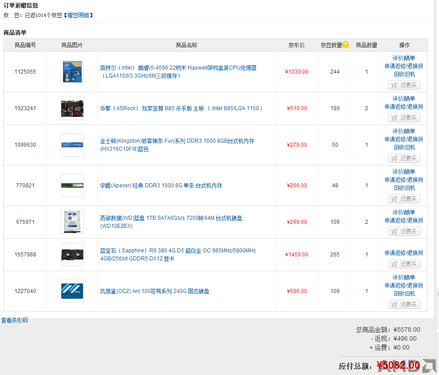Click 申请返修/退换货 for Apacer memory row

[x=404, y=180]
